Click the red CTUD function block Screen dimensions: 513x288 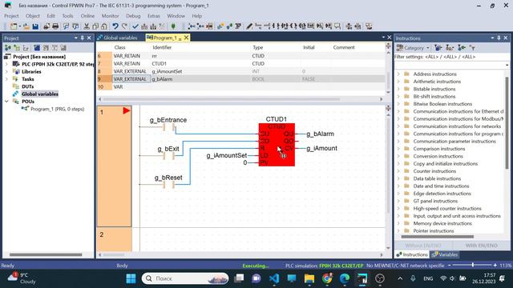point(277,144)
